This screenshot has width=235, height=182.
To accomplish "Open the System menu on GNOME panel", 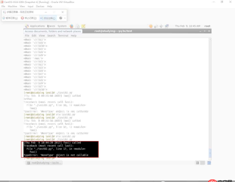I will pos(62,26).
